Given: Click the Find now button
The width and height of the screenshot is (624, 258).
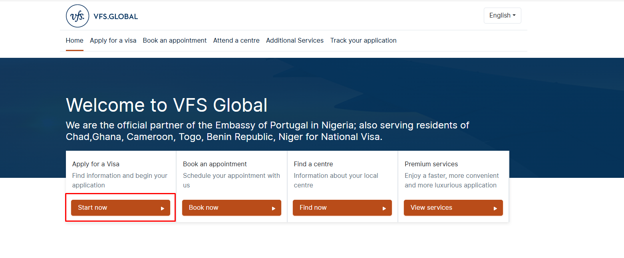Looking at the screenshot, I should [x=342, y=208].
